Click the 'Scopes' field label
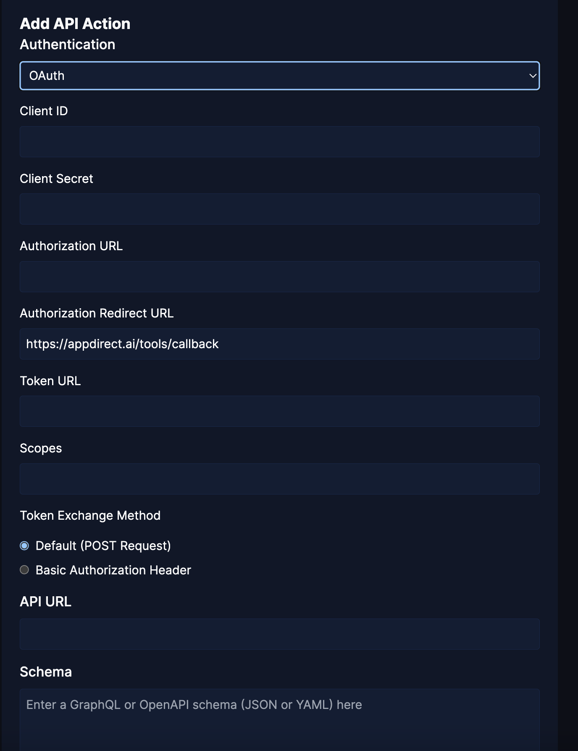The image size is (578, 751). (41, 448)
